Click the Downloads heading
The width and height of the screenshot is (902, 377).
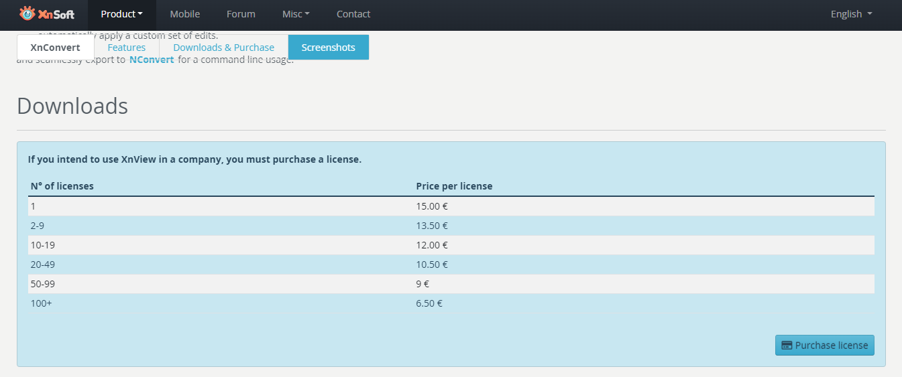72,106
